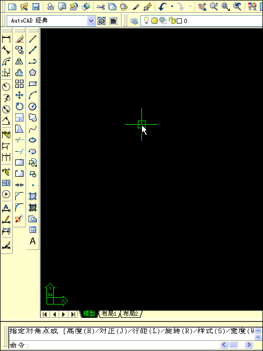The image size is (263, 351).
Task: Open the Layer Properties Manager
Action: point(134,21)
